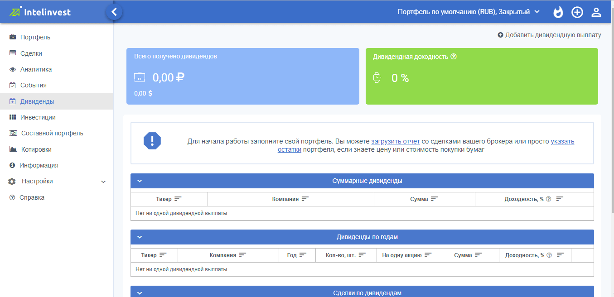This screenshot has height=297, width=614.
Task: Click the Intelinvest logo
Action: (x=41, y=12)
